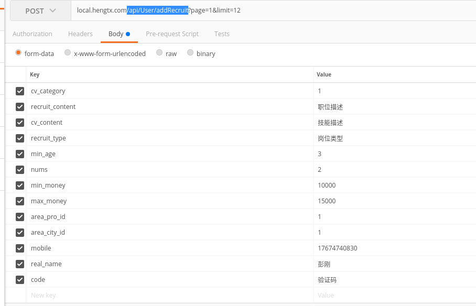Click the mobile value 17674740830
Image resolution: width=476 pixels, height=306 pixels.
[x=338, y=248]
